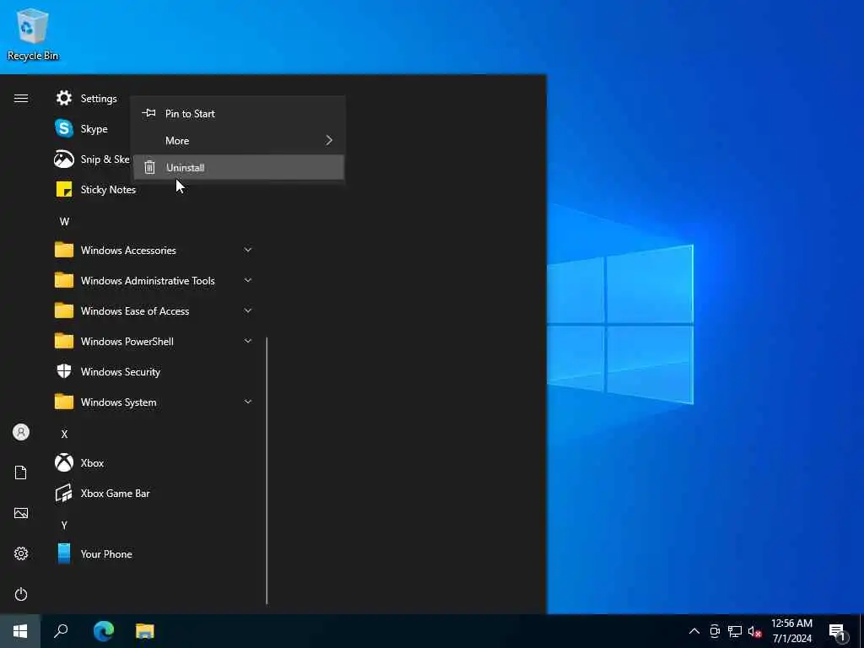Open File Explorer from taskbar
864x648 pixels.
point(145,631)
